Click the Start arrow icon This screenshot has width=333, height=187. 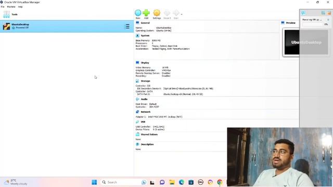(176, 12)
